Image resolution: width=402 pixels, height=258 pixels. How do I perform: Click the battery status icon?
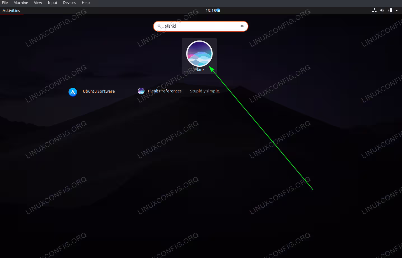[391, 10]
